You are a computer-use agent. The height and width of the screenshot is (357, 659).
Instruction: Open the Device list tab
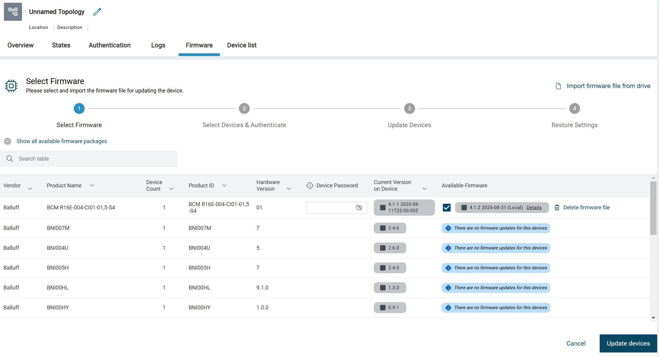pos(242,45)
